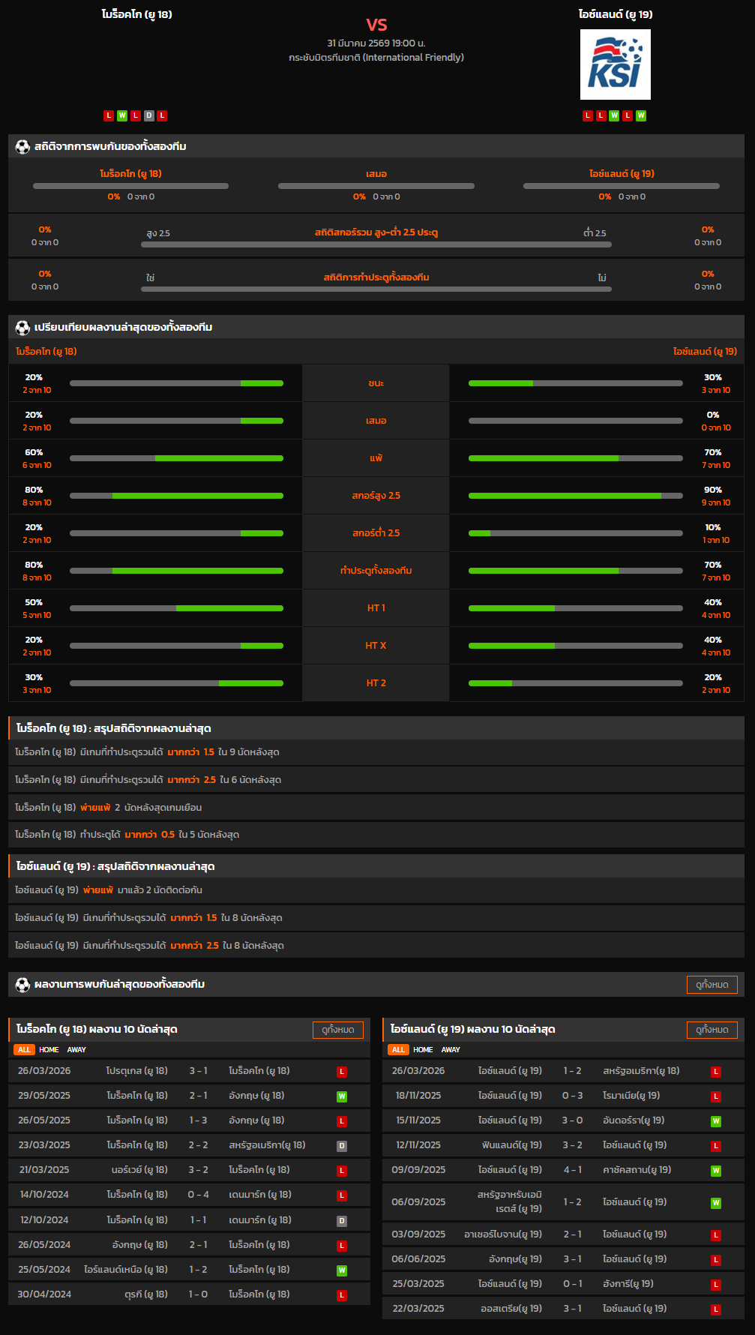This screenshot has width=755, height=1335.
Task: Select the ALL tab under Iceland U19's last 10
Action: 398,1050
